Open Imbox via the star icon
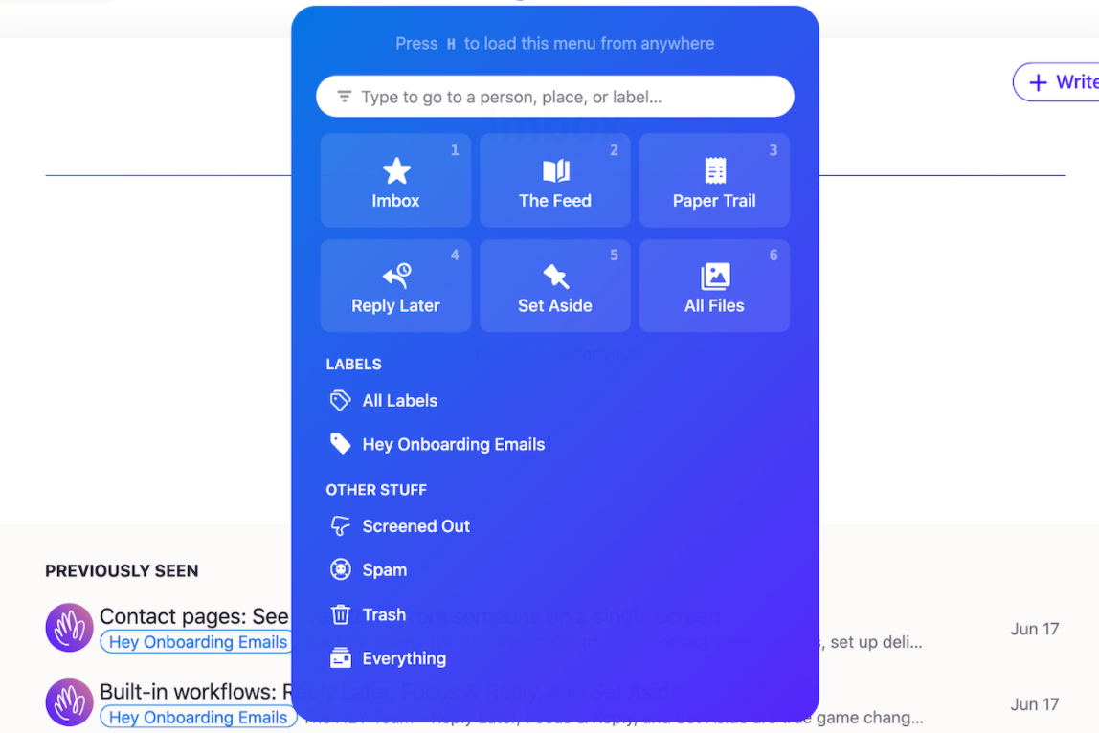The width and height of the screenshot is (1099, 733). pyautogui.click(x=396, y=171)
